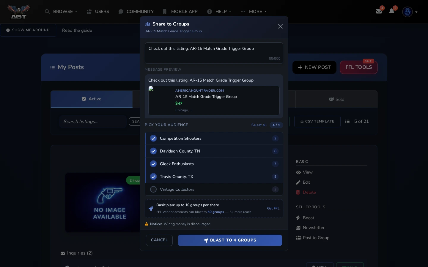Screen dimensions: 428x267
Task: Click the warning Notice icon
Action: coord(147,224)
